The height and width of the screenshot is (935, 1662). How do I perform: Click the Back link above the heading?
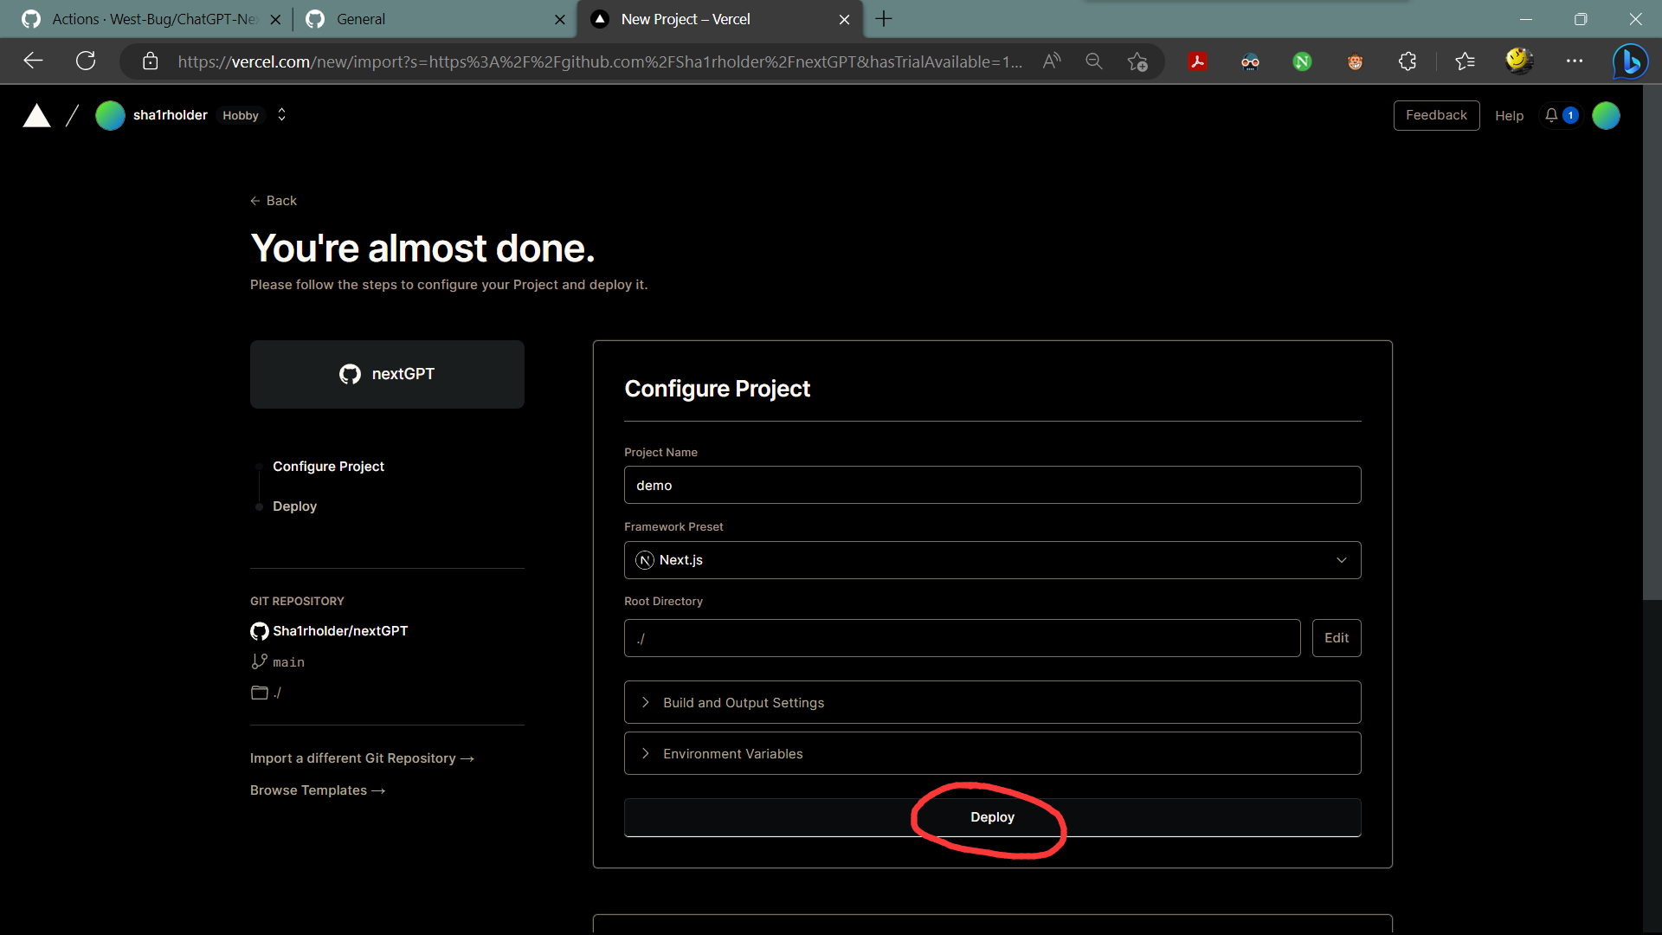(x=274, y=201)
